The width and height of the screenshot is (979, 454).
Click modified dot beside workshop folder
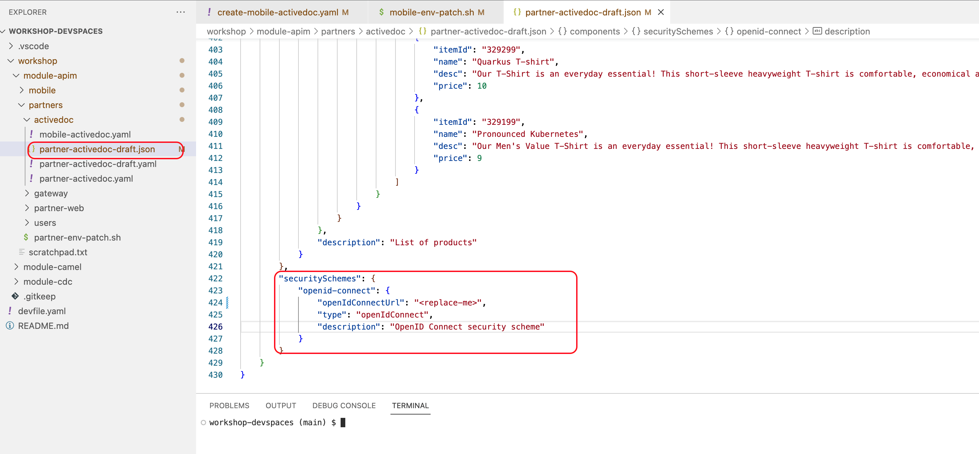[182, 61]
